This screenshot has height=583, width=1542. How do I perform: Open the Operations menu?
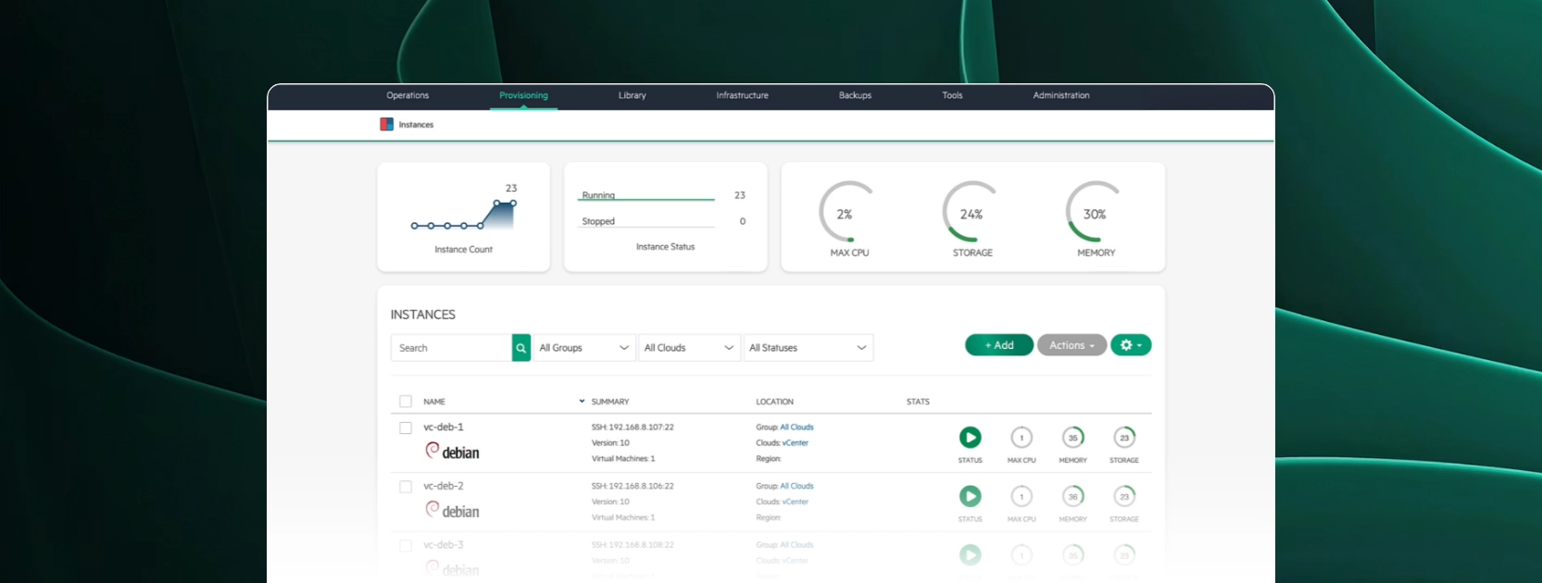pyautogui.click(x=407, y=95)
